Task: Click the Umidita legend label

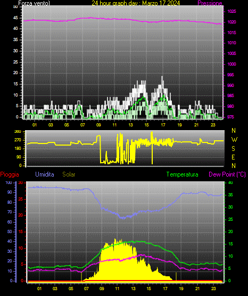Action: [45, 174]
